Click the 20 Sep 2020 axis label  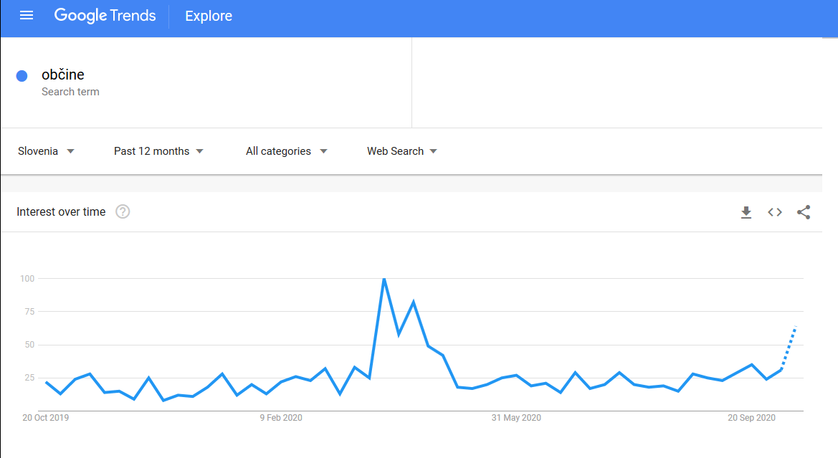(751, 417)
